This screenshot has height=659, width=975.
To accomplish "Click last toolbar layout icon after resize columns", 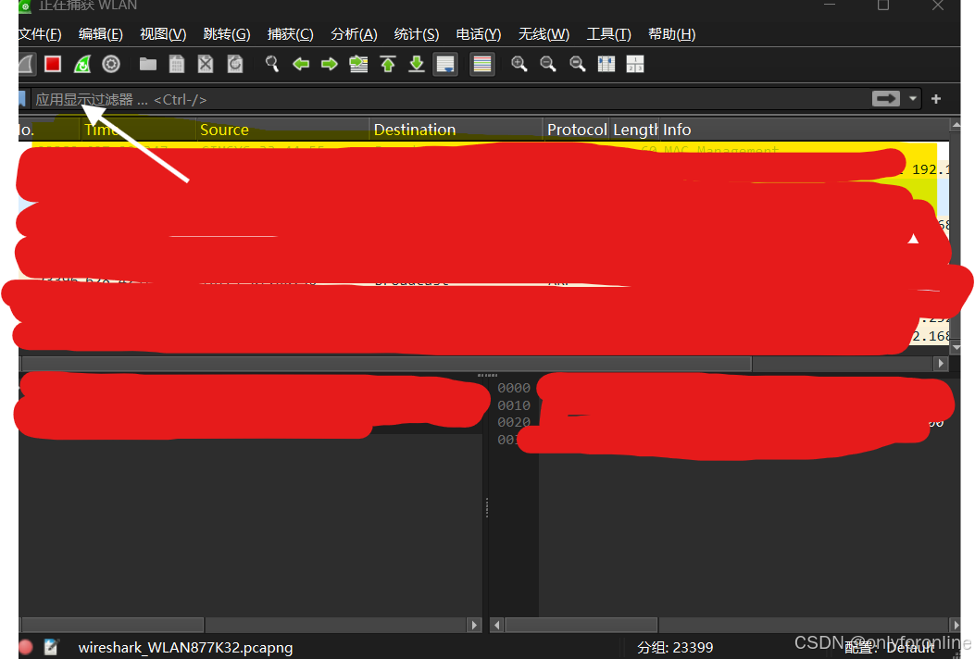I will (x=635, y=64).
